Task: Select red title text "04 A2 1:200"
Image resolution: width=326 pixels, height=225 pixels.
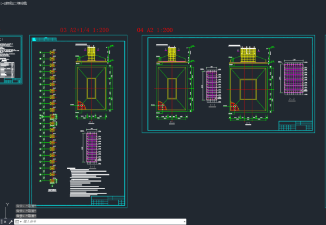Action: [155, 30]
